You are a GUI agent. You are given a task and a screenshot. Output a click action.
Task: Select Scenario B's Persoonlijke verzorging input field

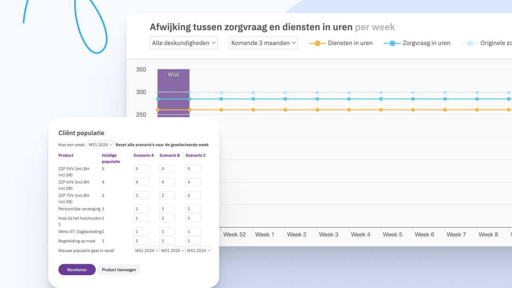(x=167, y=209)
